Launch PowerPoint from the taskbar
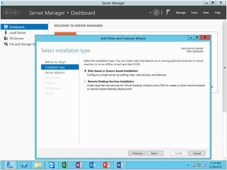The image size is (227, 170). point(106,165)
